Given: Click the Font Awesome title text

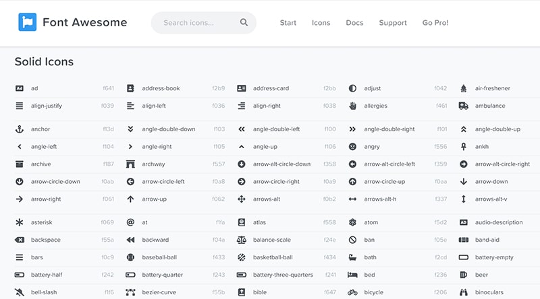Looking at the screenshot, I should pyautogui.click(x=85, y=22).
